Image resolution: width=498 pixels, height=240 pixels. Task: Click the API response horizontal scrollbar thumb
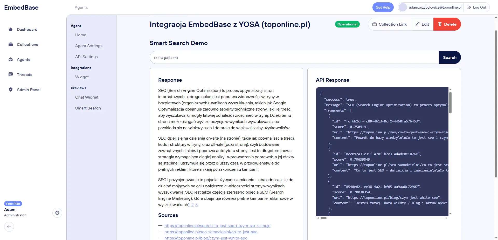(323, 218)
